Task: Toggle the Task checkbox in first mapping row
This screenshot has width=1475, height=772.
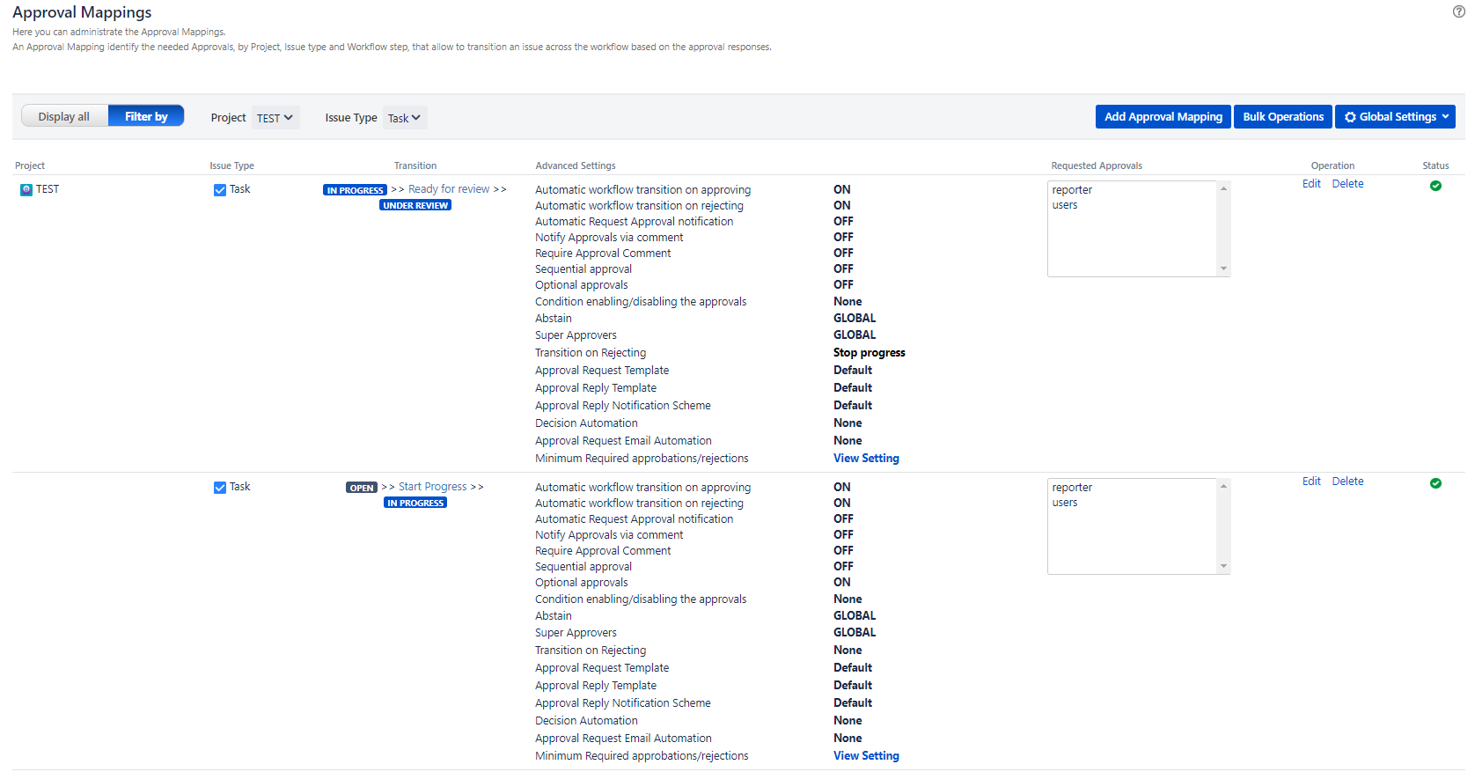Action: click(x=220, y=190)
